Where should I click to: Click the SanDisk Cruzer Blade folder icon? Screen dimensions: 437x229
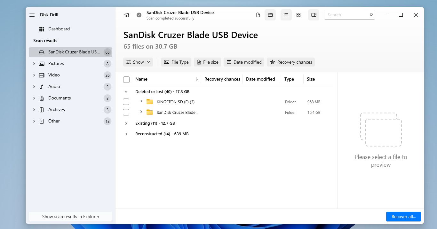(150, 112)
